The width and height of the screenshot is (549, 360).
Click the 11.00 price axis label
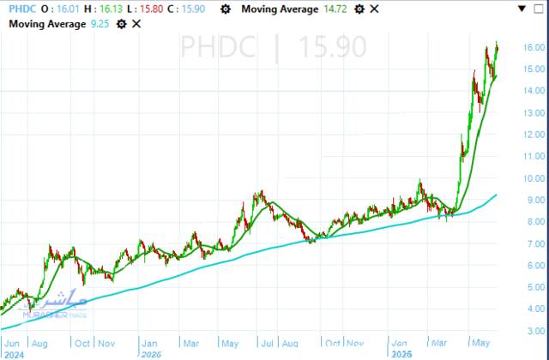coord(534,156)
